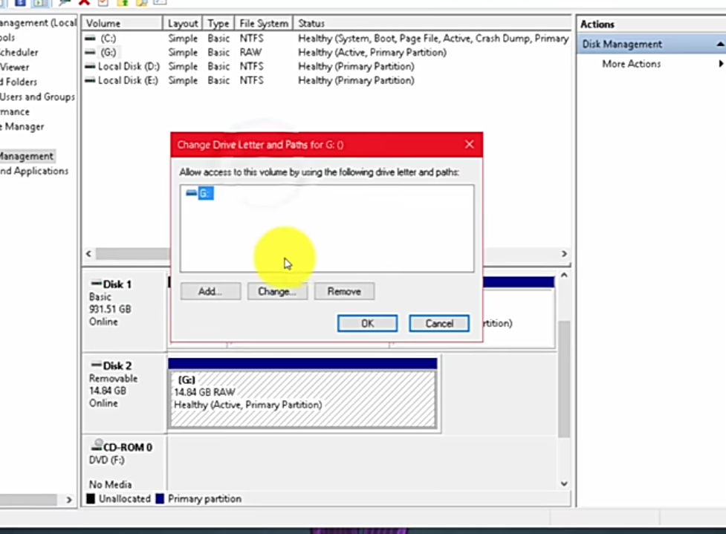
Task: Click the G: drive icon in dialog list
Action: [191, 193]
